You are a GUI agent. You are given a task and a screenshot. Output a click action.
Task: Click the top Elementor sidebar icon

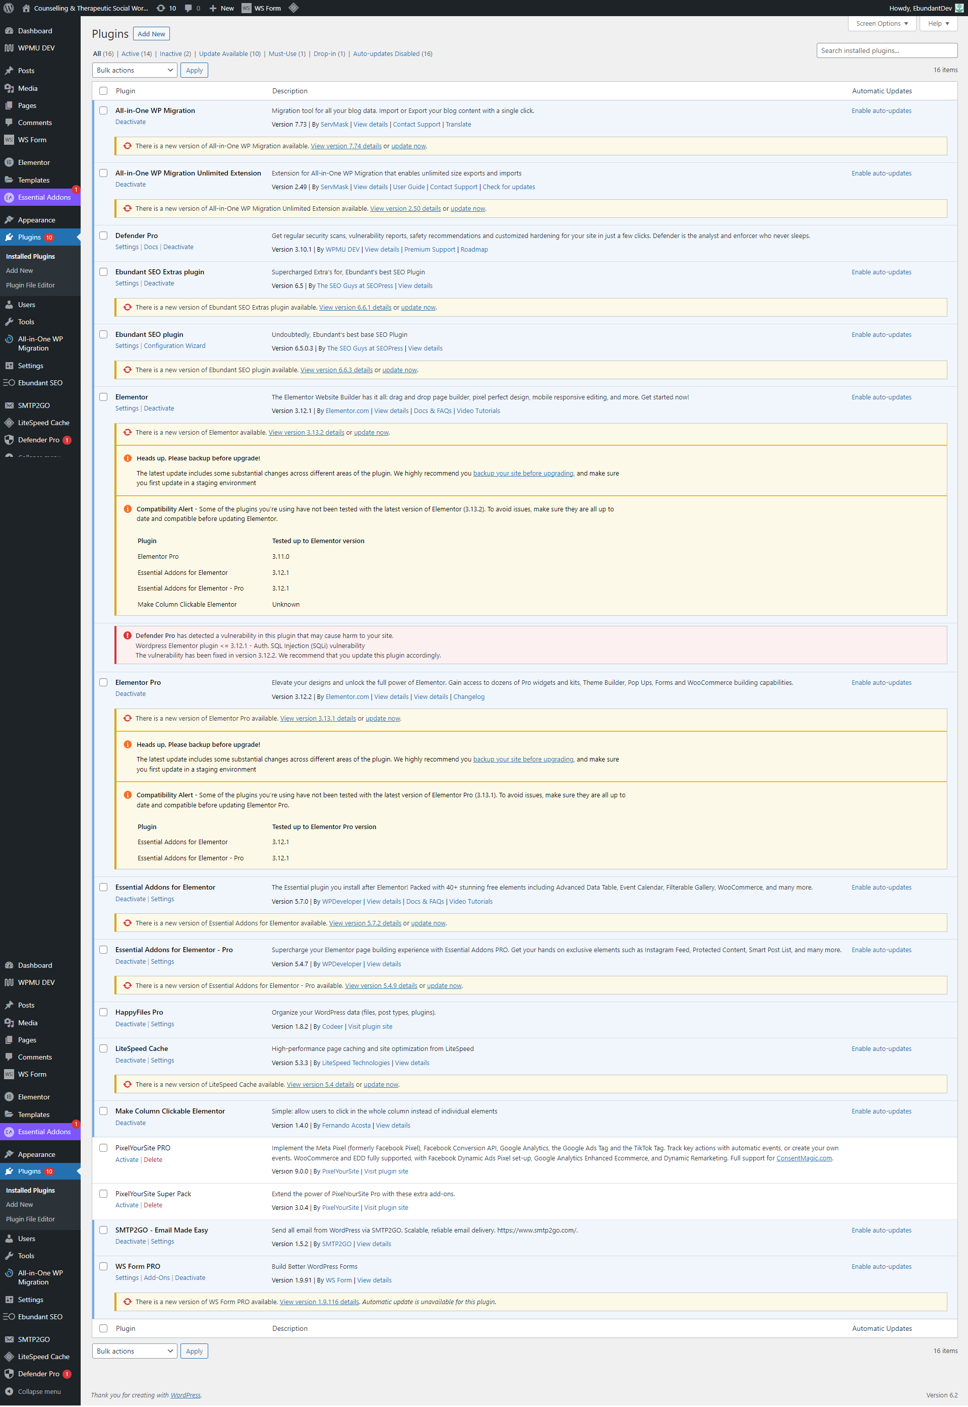pos(9,162)
